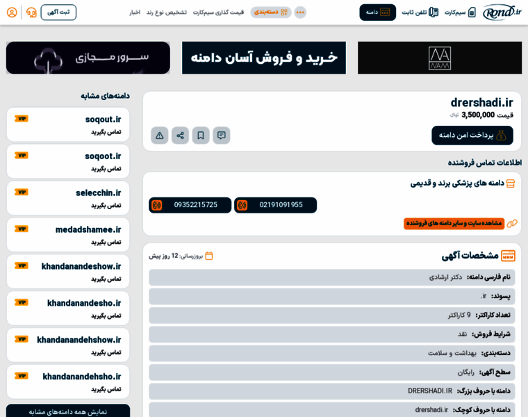The width and height of the screenshot is (528, 417).
Task: Click the three-dots more menu
Action: [x=300, y=13]
